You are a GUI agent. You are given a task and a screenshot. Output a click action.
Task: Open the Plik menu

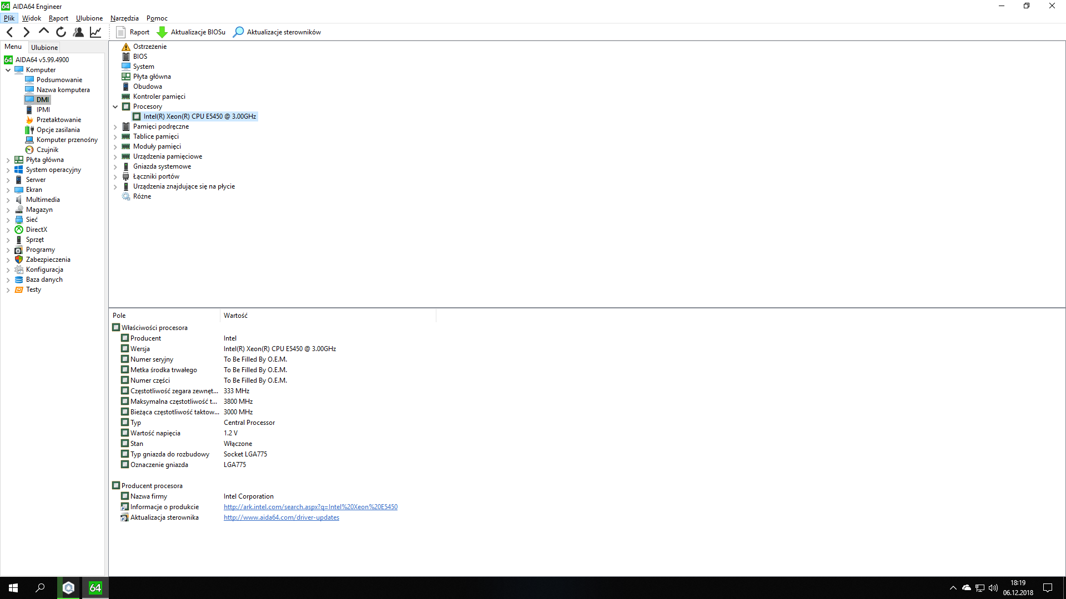pyautogui.click(x=9, y=18)
